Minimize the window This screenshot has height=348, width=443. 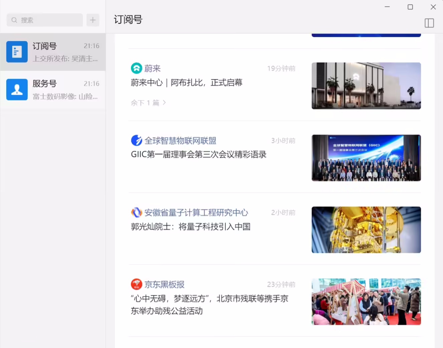387,7
